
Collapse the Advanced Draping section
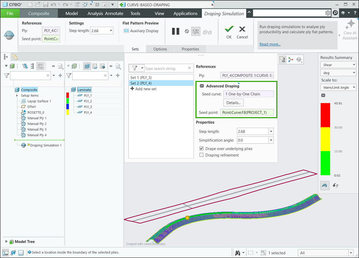202,86
